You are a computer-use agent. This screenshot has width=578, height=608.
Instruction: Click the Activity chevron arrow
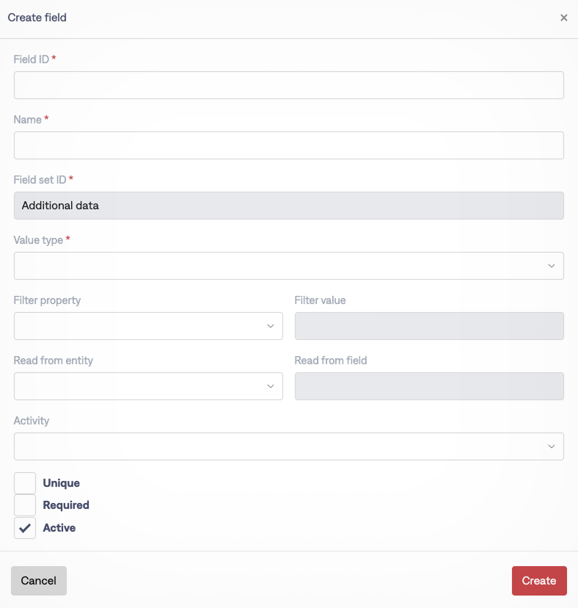pyautogui.click(x=552, y=446)
